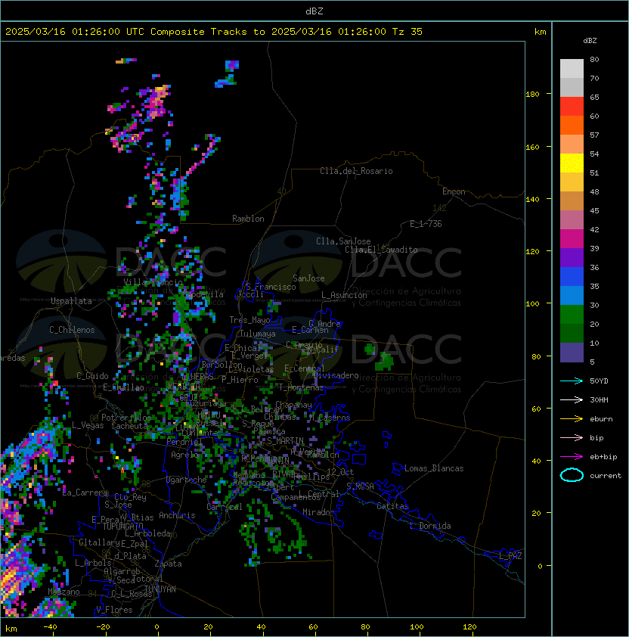The width and height of the screenshot is (629, 637).
Task: Click the 'Agrelo' map label
Action: pyautogui.click(x=184, y=455)
